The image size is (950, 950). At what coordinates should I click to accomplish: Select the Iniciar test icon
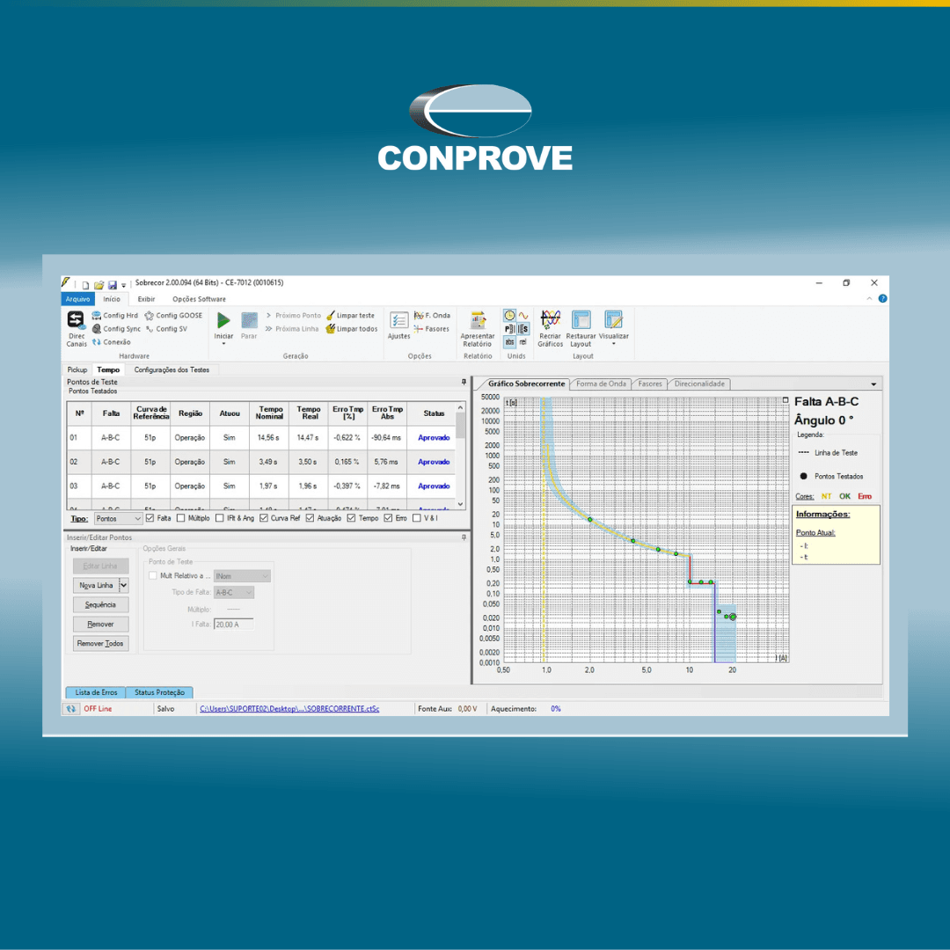pos(223,322)
